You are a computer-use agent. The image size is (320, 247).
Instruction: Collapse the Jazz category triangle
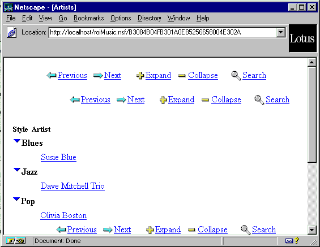tap(17, 170)
